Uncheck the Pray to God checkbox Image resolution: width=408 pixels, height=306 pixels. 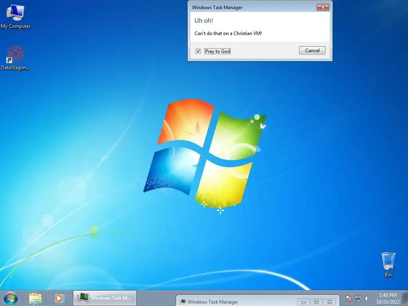(x=198, y=51)
